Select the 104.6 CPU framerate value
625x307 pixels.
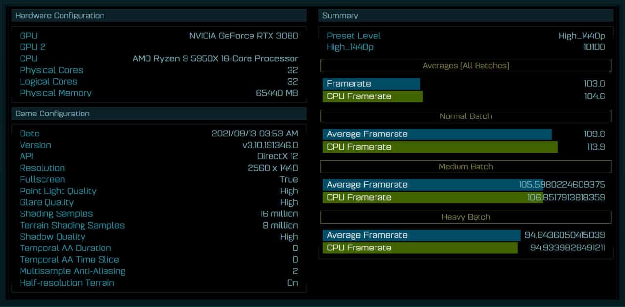[x=595, y=96]
